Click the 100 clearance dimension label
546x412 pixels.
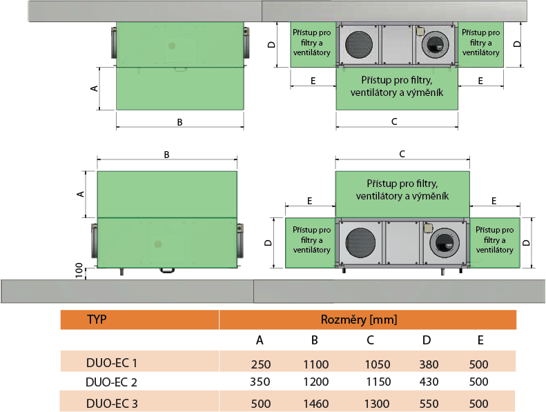[x=79, y=271]
